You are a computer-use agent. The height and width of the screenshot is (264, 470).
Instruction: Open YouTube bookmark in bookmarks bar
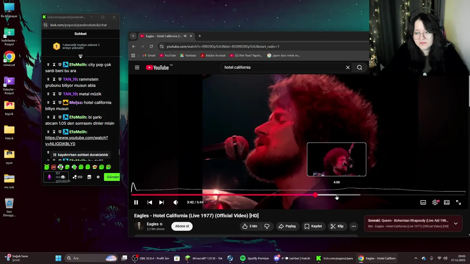[x=168, y=55]
